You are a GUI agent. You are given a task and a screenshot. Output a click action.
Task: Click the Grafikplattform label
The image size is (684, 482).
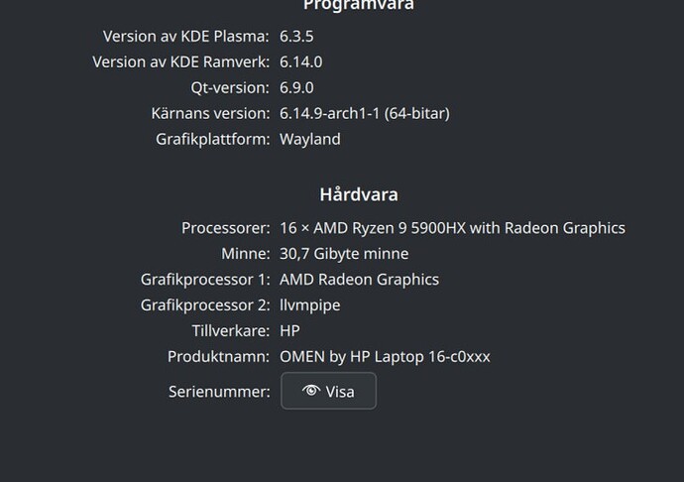click(213, 139)
